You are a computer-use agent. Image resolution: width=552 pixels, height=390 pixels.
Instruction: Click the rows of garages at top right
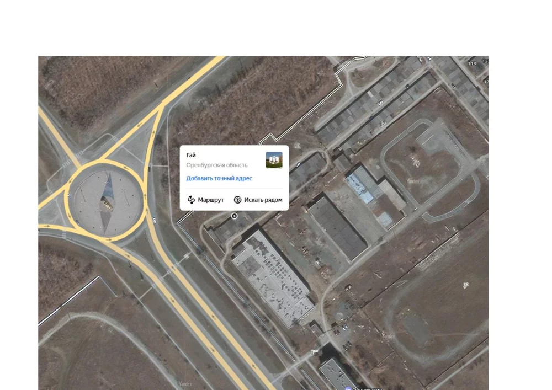tap(376, 105)
